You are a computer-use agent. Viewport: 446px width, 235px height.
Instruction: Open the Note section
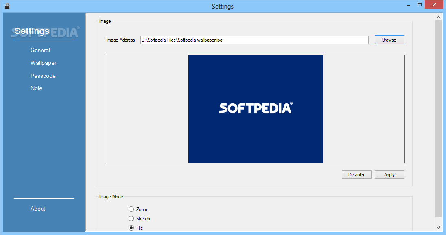point(36,88)
